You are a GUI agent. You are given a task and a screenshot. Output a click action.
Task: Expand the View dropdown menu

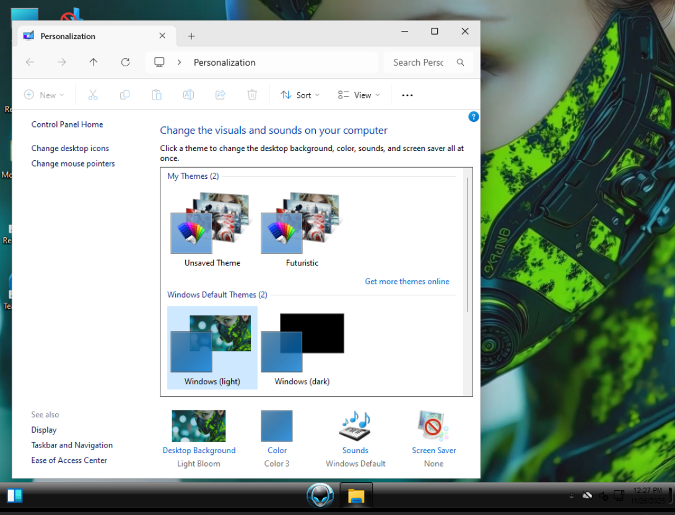359,95
